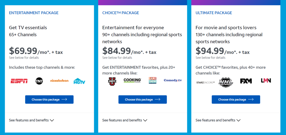Image resolution: width=286 pixels, height=135 pixels.
Task: Click the ULTIMATE PACKAGE heading
Action: [214, 13]
